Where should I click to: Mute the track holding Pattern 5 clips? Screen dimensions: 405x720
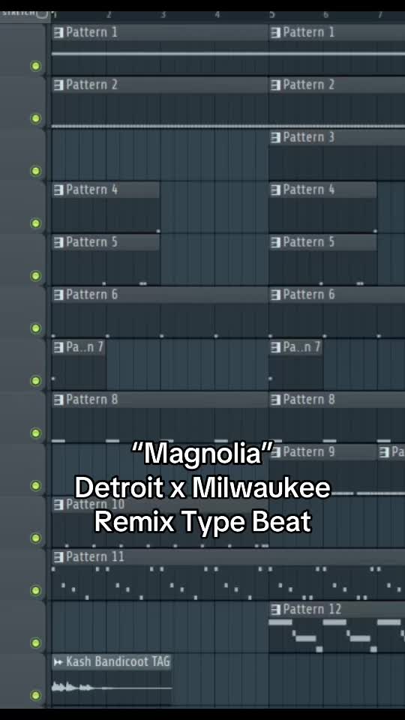coord(35,275)
